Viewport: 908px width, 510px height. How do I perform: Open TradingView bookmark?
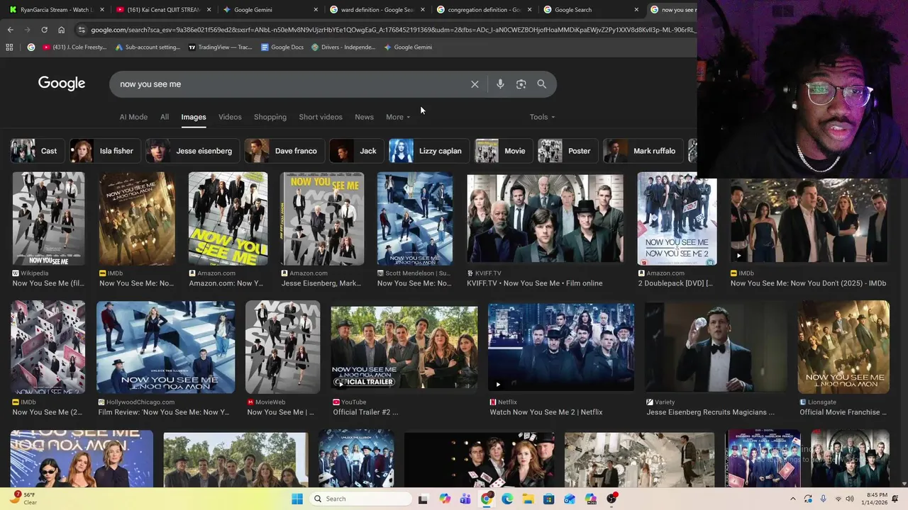(x=220, y=47)
